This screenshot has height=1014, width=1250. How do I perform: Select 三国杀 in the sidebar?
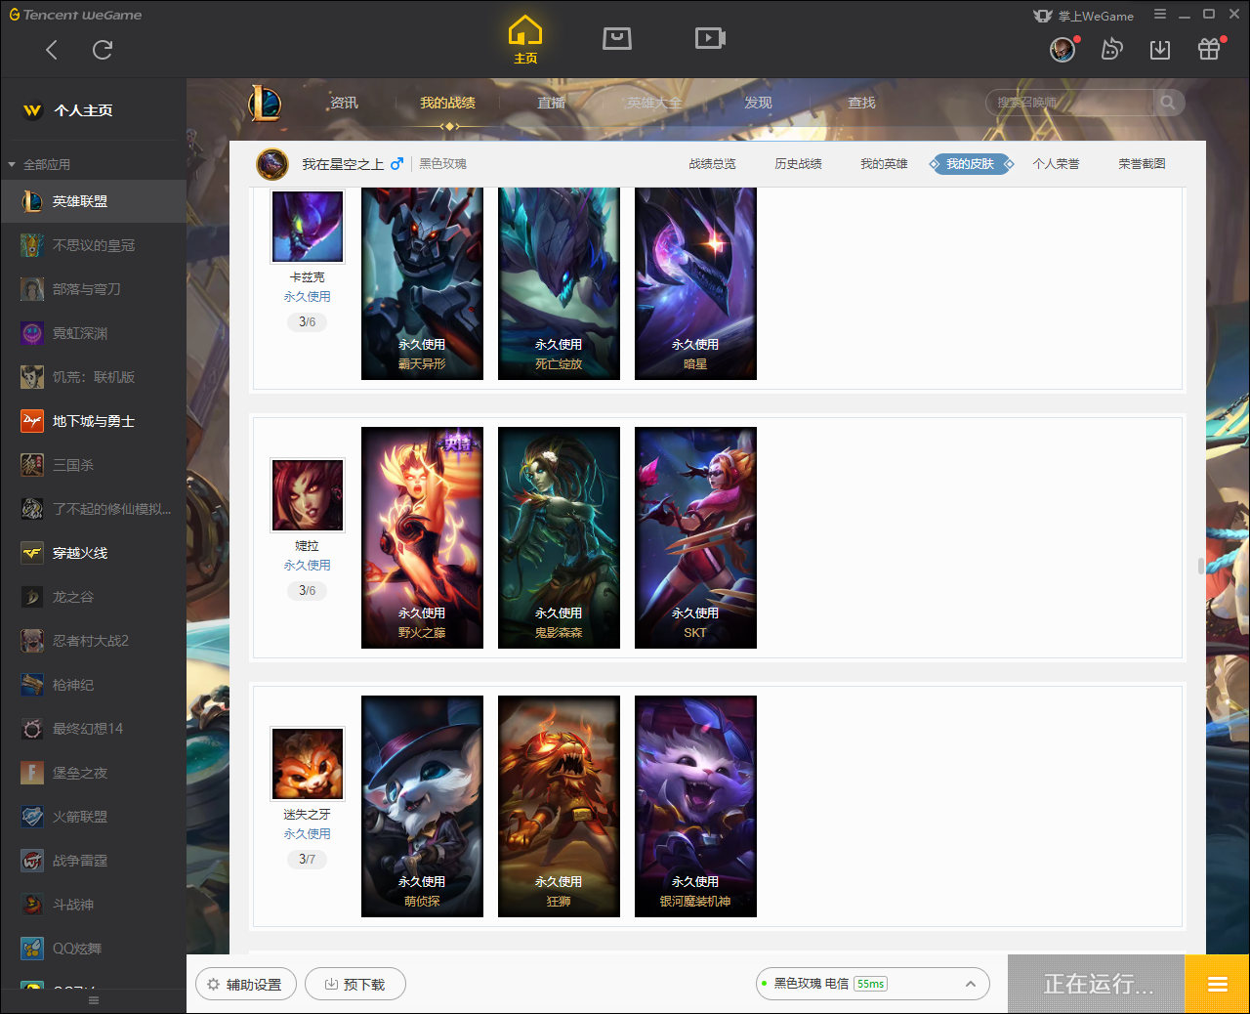coord(93,465)
